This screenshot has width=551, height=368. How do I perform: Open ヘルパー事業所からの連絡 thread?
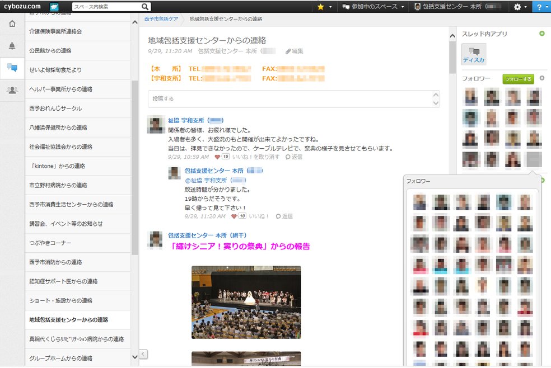point(78,89)
